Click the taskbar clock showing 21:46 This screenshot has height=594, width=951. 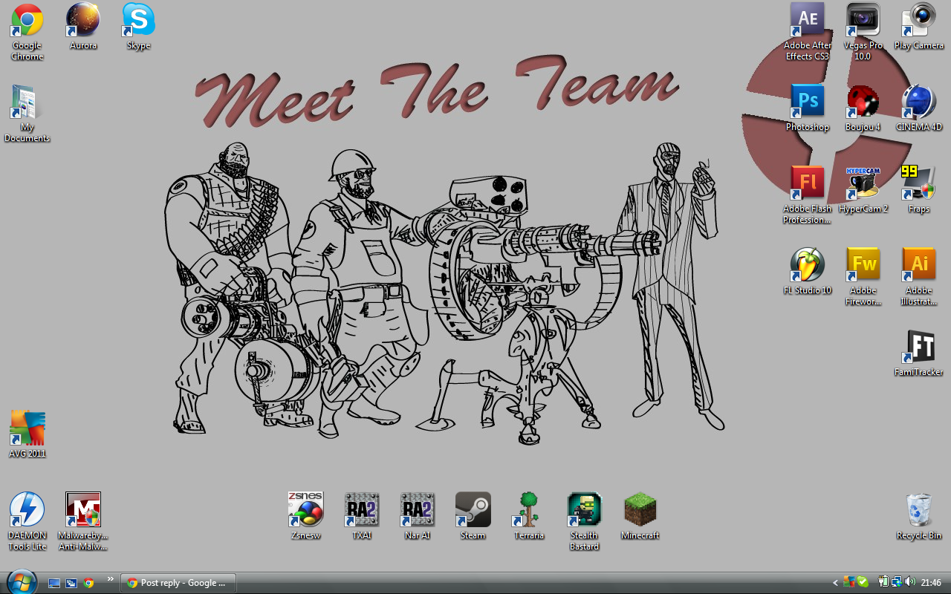[931, 583]
